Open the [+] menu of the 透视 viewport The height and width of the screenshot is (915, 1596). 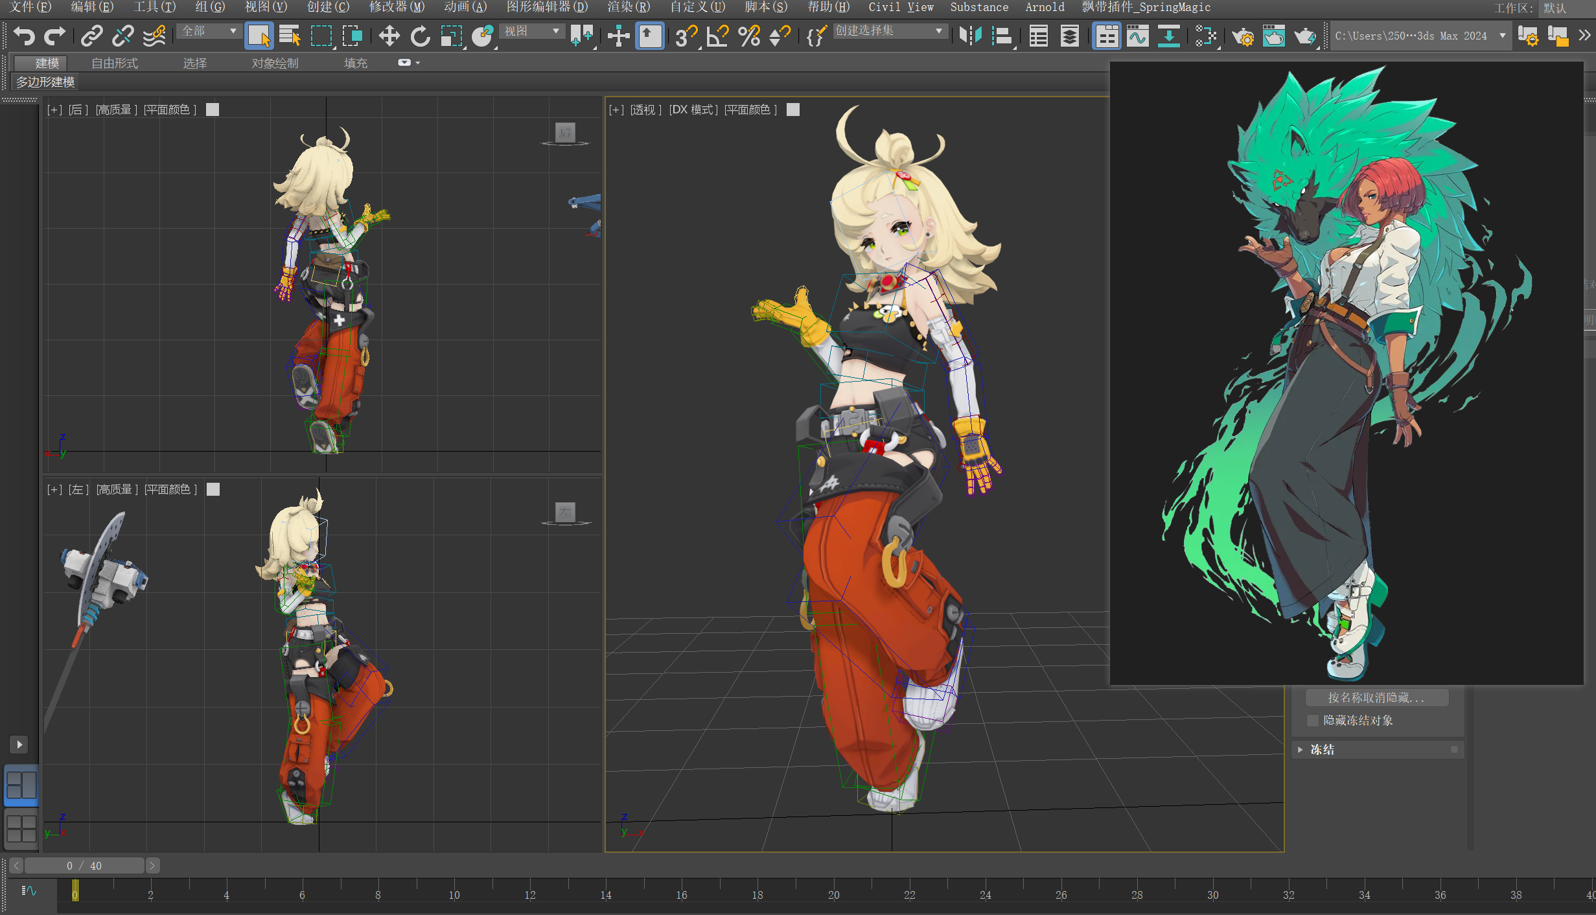[616, 110]
